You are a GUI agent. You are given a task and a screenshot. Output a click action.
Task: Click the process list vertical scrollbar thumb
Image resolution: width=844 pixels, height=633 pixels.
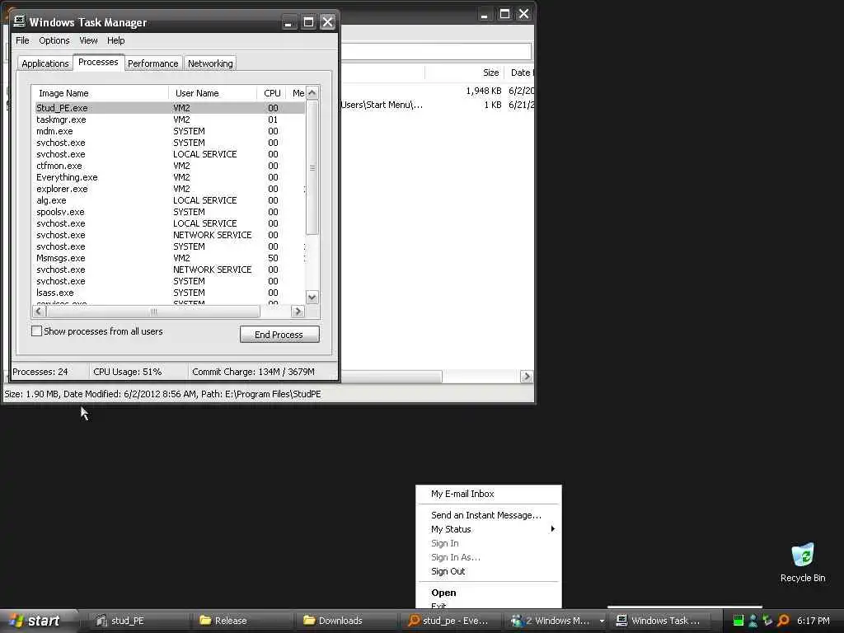coord(312,167)
